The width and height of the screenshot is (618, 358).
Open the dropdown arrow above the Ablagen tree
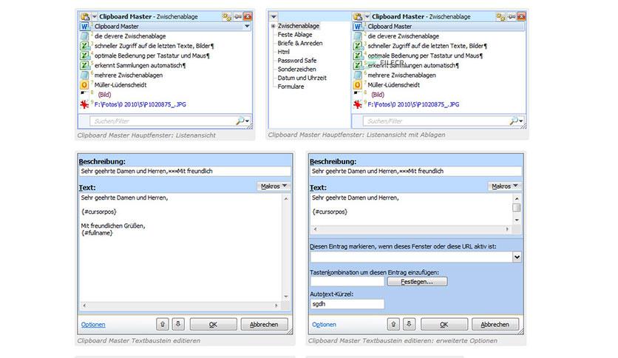(274, 16)
